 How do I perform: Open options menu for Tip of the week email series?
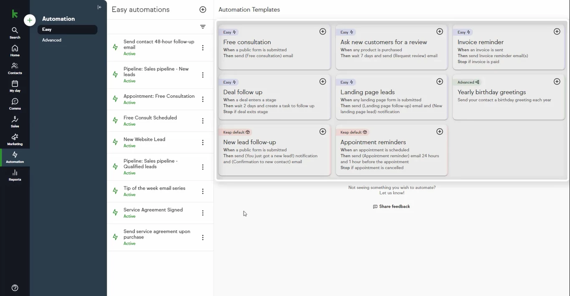(x=203, y=192)
